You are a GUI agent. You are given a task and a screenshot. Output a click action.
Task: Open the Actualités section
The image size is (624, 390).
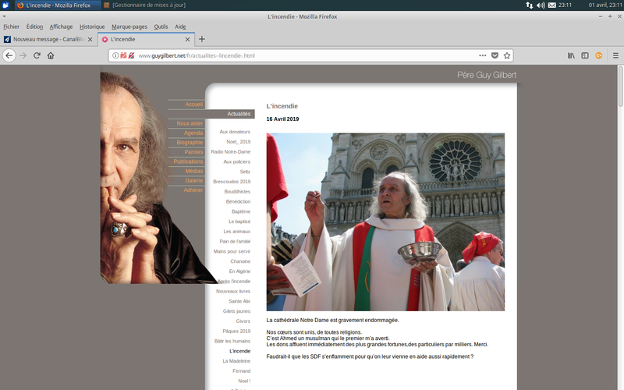point(239,114)
